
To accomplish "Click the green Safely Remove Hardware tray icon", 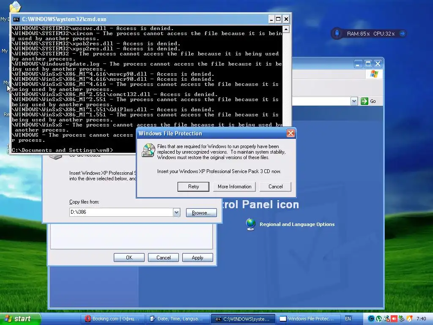I will coord(401,319).
